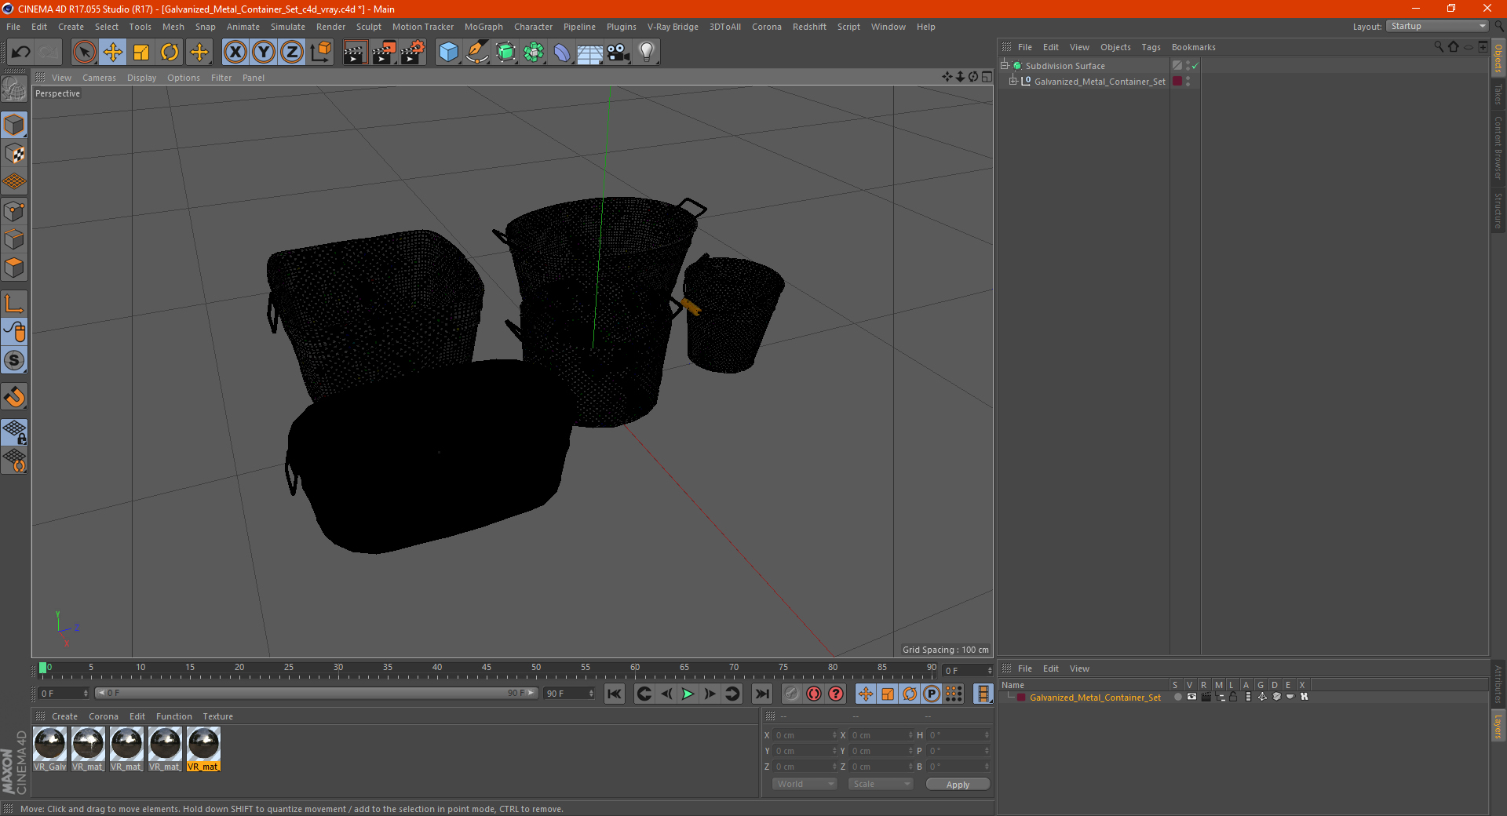Toggle coordinate system icon
1507x816 pixels.
(320, 53)
